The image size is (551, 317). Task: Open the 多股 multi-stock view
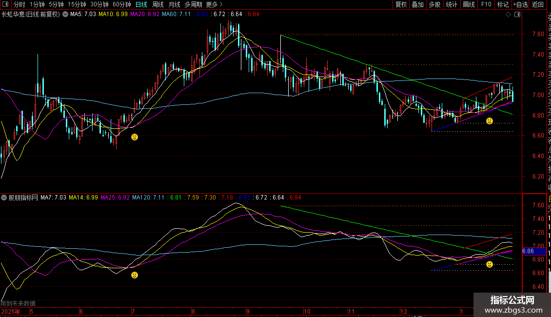tap(434, 4)
